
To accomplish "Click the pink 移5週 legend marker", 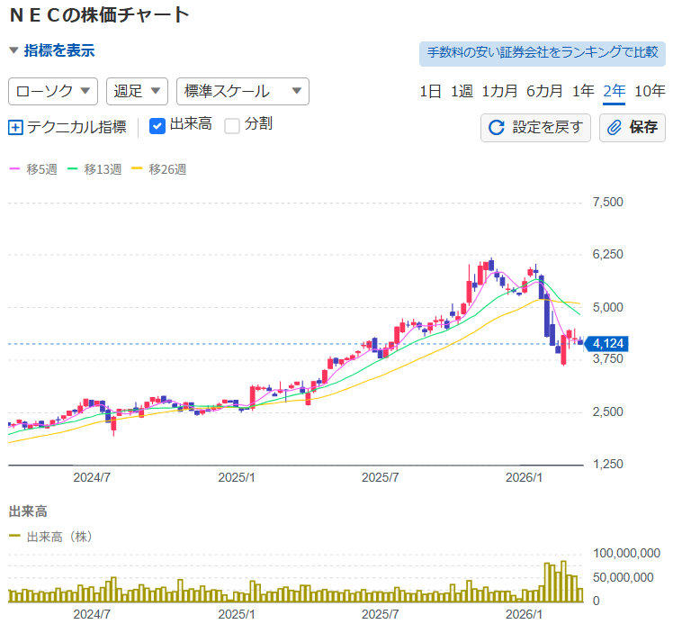I will (x=14, y=169).
